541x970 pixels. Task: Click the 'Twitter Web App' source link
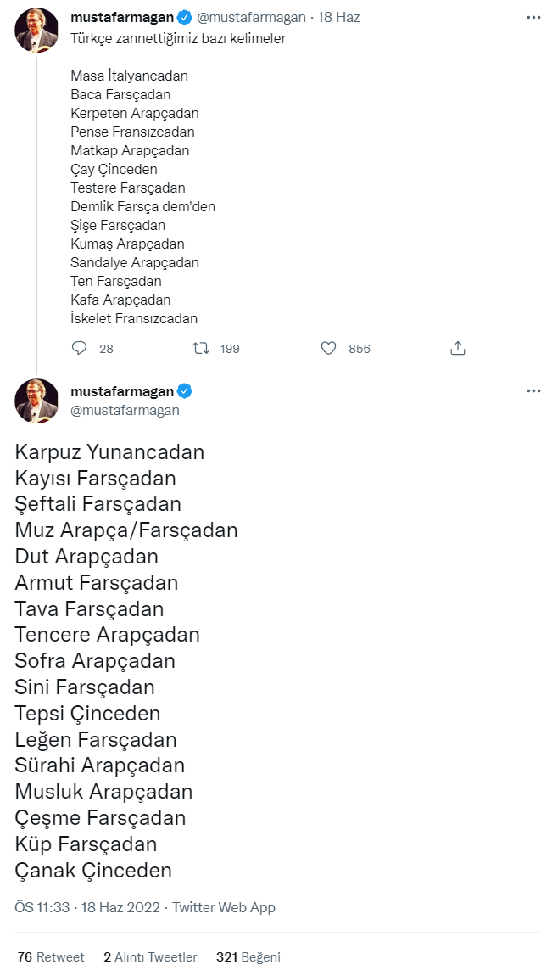pyautogui.click(x=224, y=907)
